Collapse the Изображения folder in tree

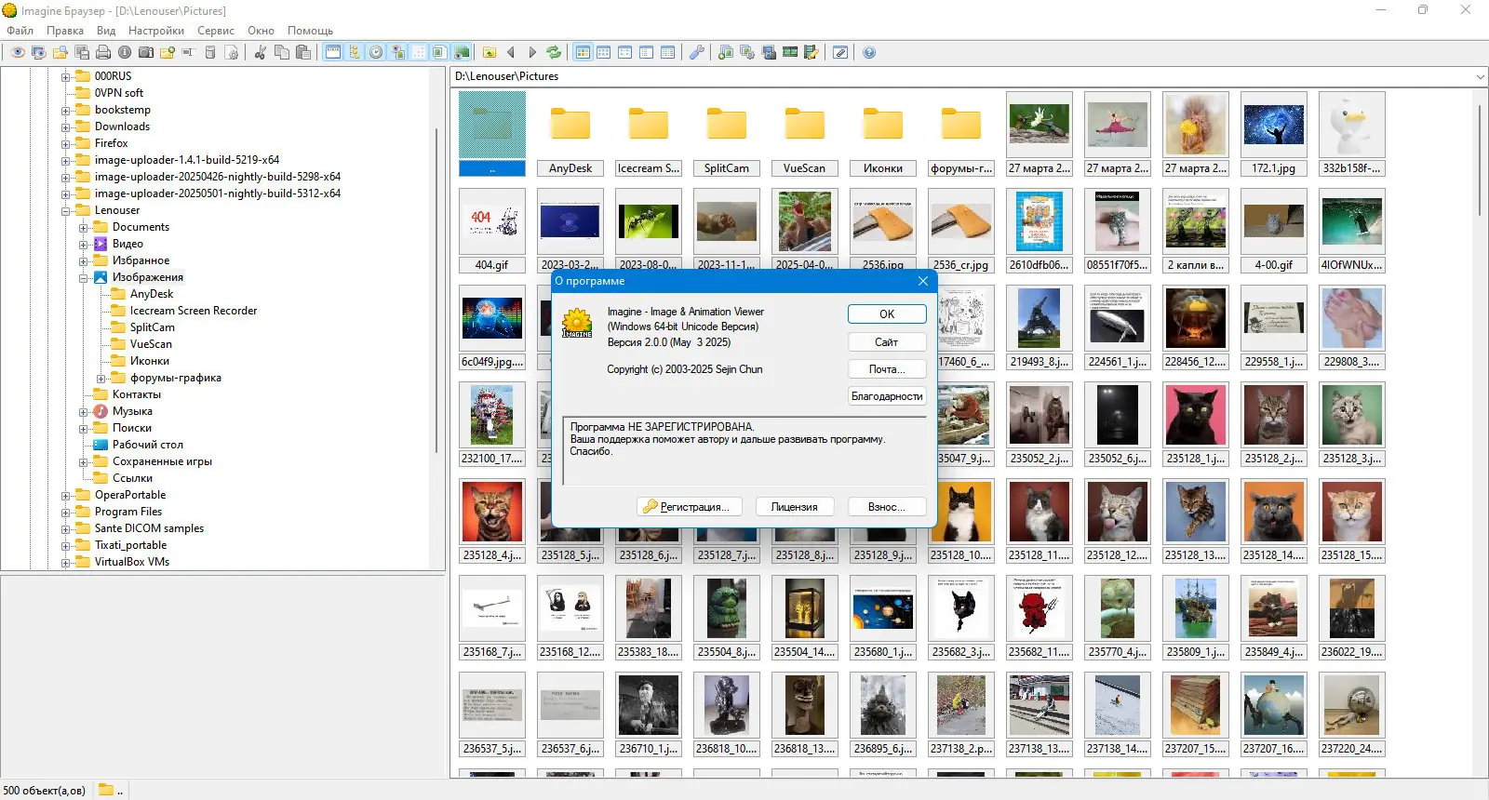coord(84,278)
